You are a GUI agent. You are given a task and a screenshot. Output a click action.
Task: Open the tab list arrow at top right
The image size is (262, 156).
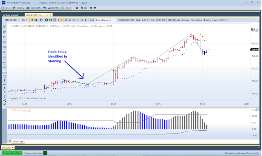[258, 15]
